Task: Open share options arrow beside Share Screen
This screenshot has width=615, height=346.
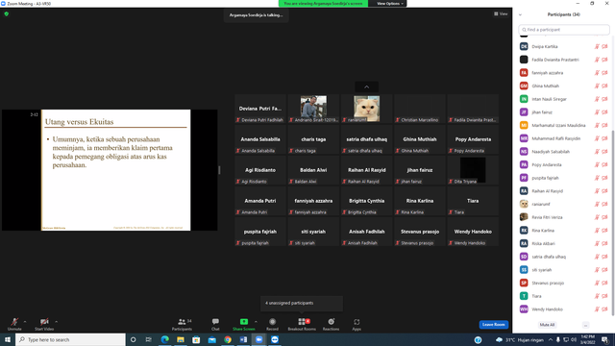Action: [x=256, y=322]
